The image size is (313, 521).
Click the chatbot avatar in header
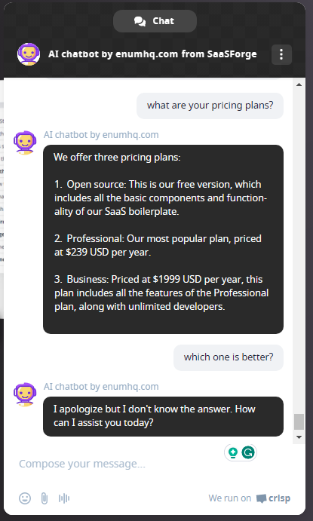(x=29, y=54)
